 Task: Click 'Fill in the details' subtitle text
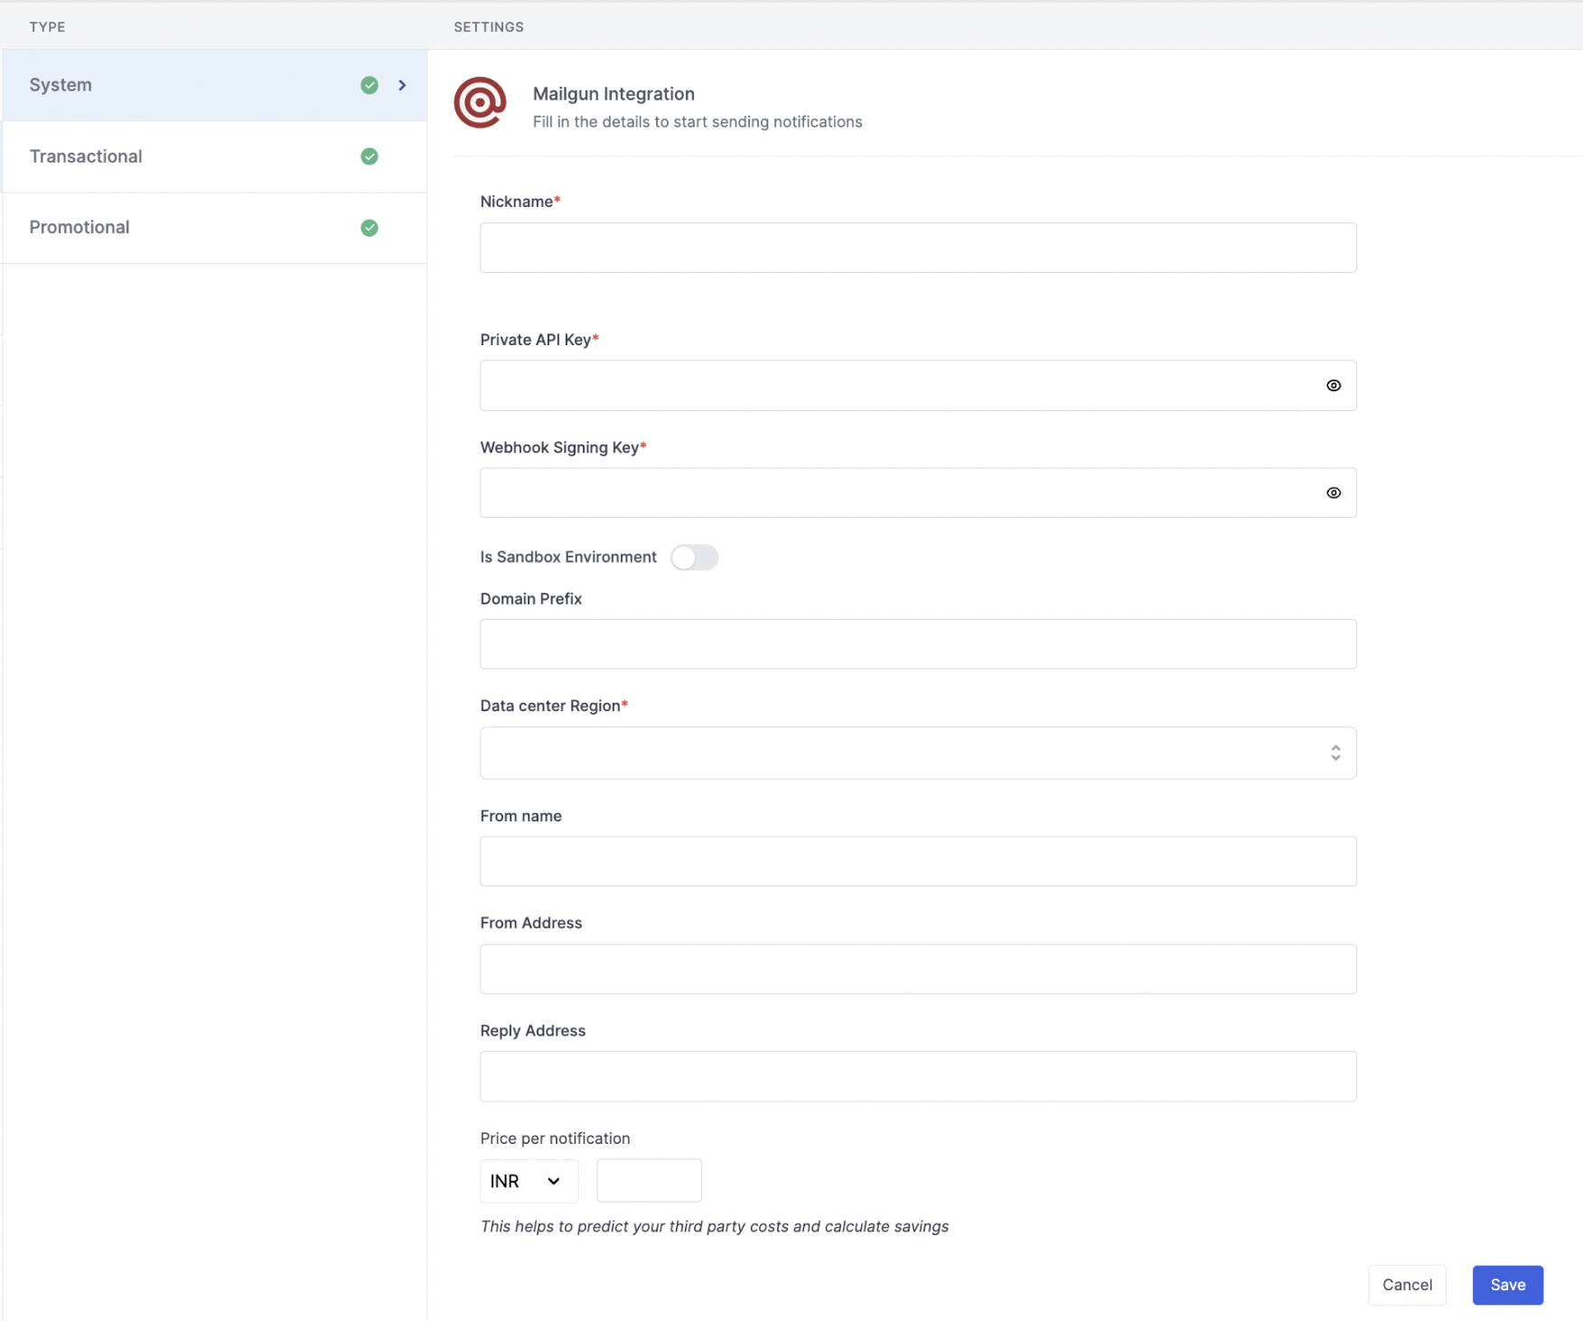tap(698, 122)
